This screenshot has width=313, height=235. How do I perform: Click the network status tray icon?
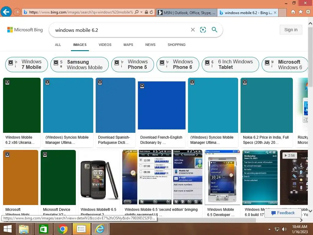tap(277, 229)
